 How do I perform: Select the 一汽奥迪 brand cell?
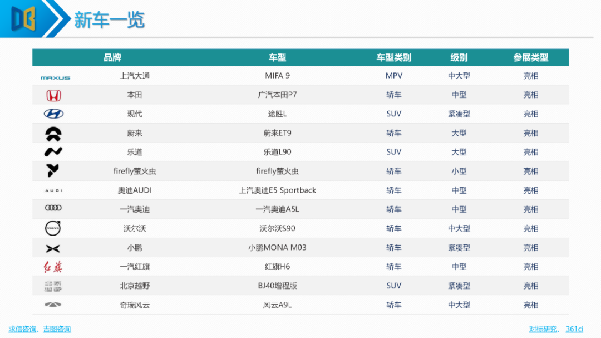[135, 209]
